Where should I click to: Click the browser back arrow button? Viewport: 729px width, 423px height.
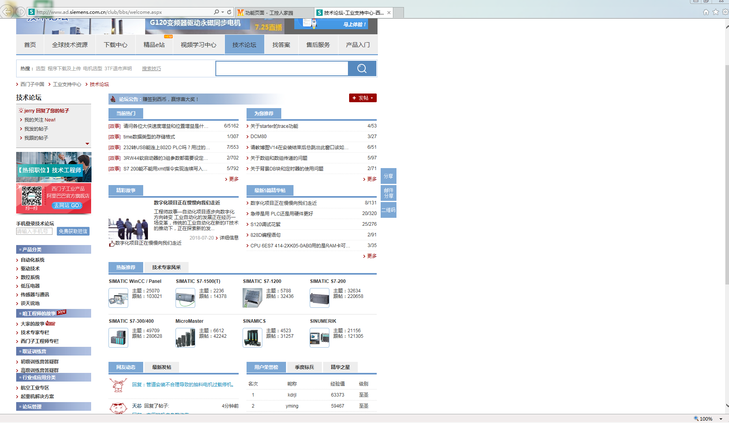coord(7,12)
